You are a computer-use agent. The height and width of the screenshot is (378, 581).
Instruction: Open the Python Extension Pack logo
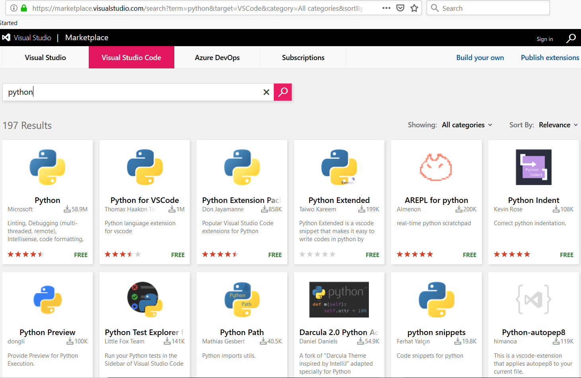tap(242, 167)
